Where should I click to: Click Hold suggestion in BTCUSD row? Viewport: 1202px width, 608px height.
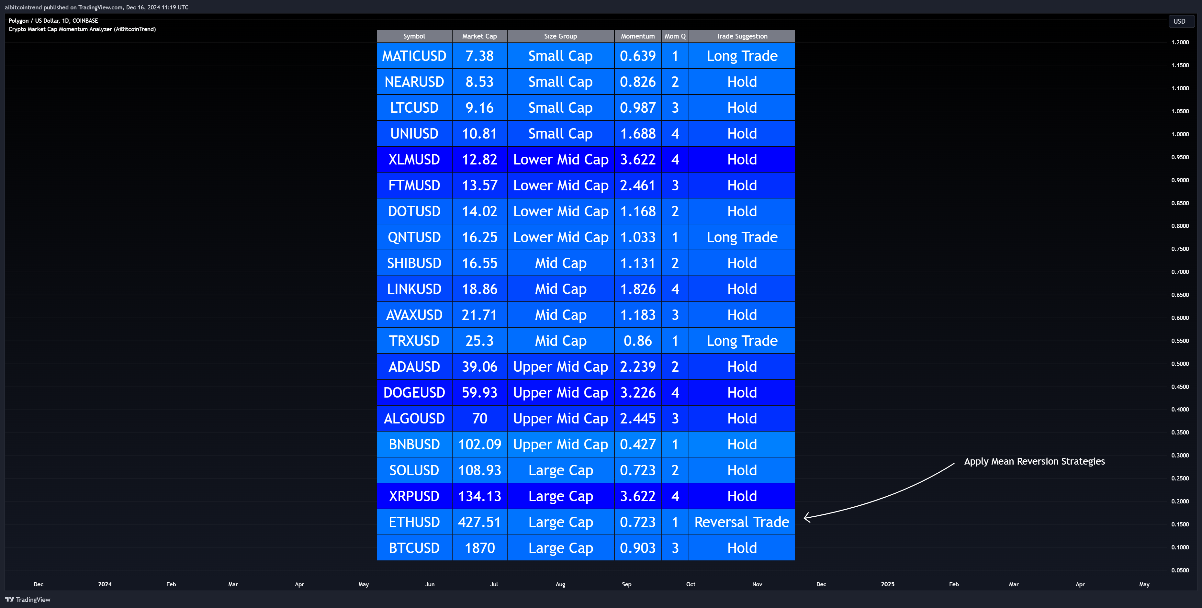click(x=742, y=548)
